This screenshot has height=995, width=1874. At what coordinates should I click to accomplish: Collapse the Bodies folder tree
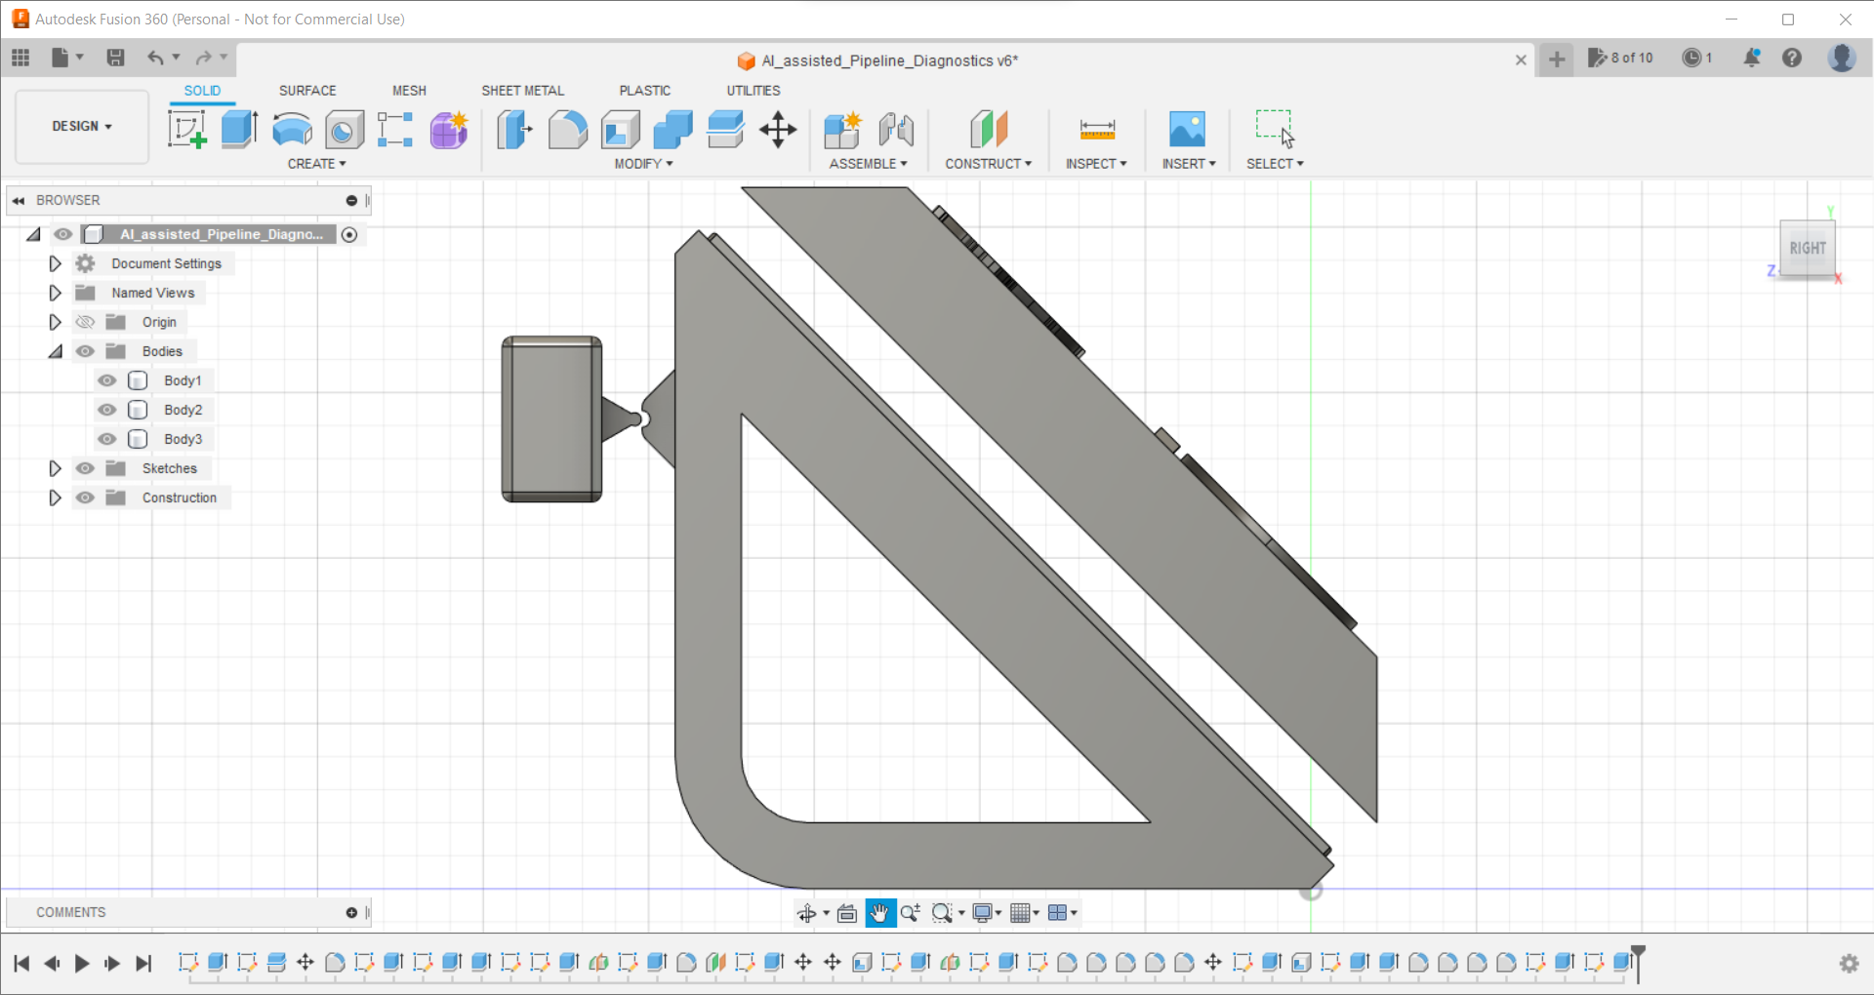point(55,351)
